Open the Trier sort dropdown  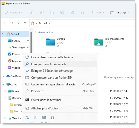tap(98, 12)
